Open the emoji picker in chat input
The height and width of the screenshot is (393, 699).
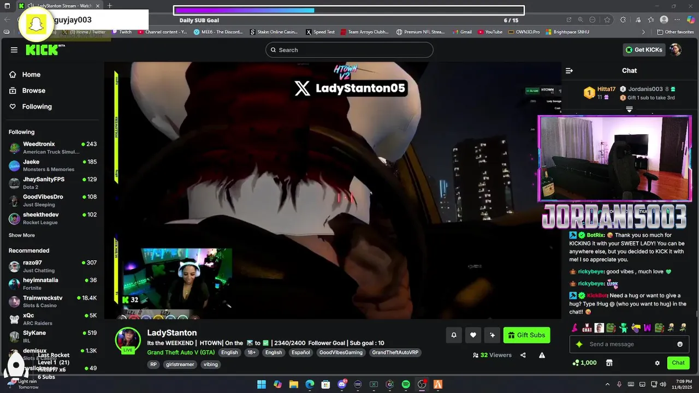680,344
